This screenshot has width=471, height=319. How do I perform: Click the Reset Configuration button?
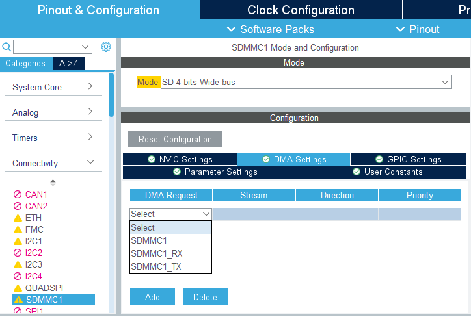point(175,139)
